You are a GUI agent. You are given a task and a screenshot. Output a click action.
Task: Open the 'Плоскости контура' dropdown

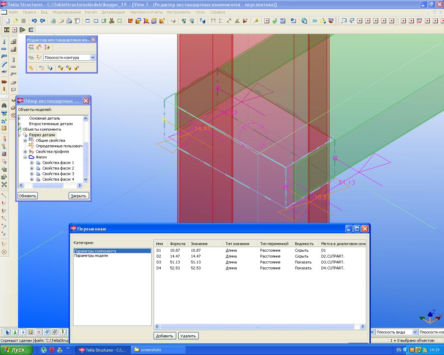93,58
